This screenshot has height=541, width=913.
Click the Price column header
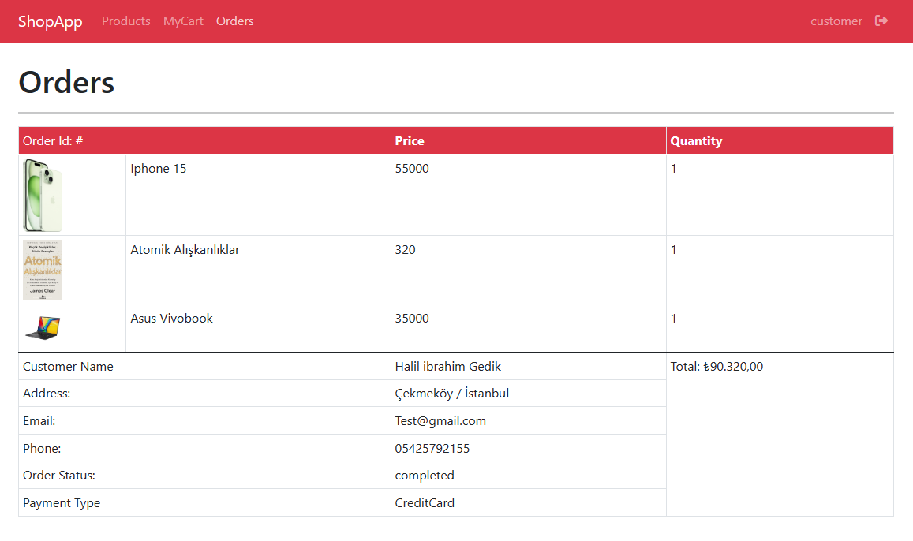[x=528, y=141]
